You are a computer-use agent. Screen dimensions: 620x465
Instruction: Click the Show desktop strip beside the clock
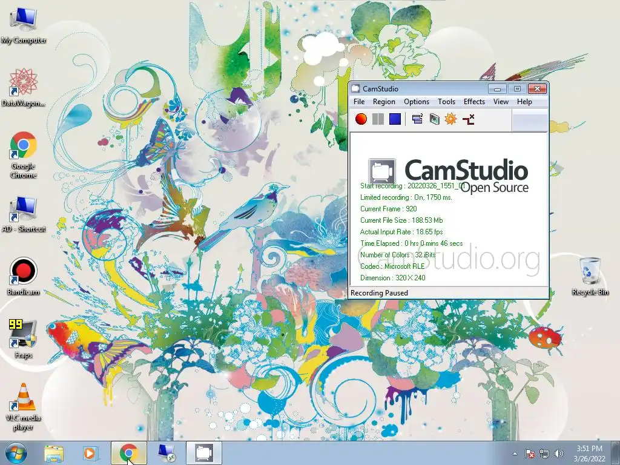pos(616,453)
